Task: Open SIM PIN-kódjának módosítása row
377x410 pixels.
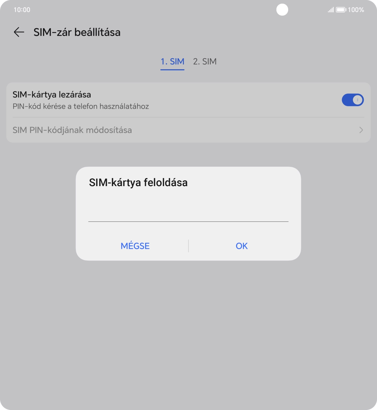Action: click(188, 130)
